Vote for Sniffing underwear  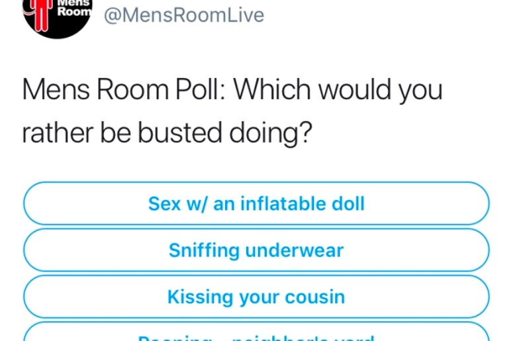(x=257, y=250)
